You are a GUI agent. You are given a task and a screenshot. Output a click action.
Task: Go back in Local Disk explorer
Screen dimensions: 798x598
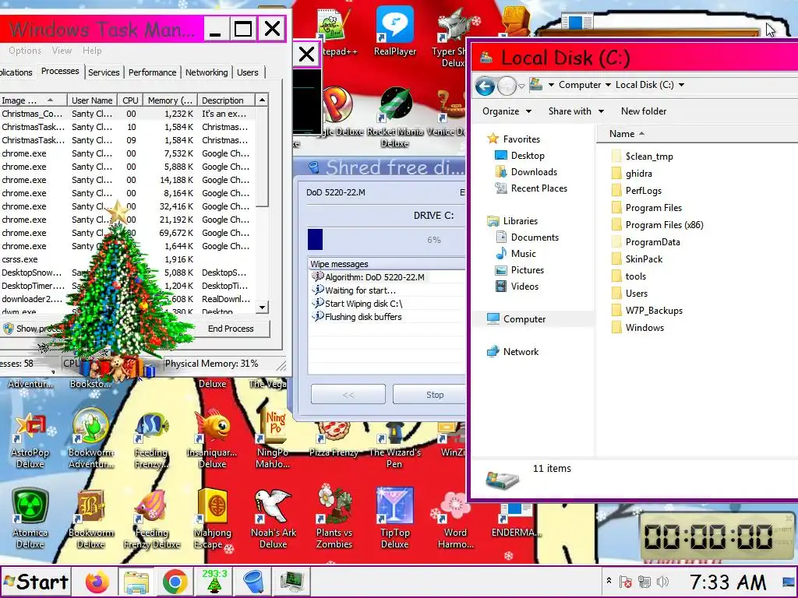point(485,86)
